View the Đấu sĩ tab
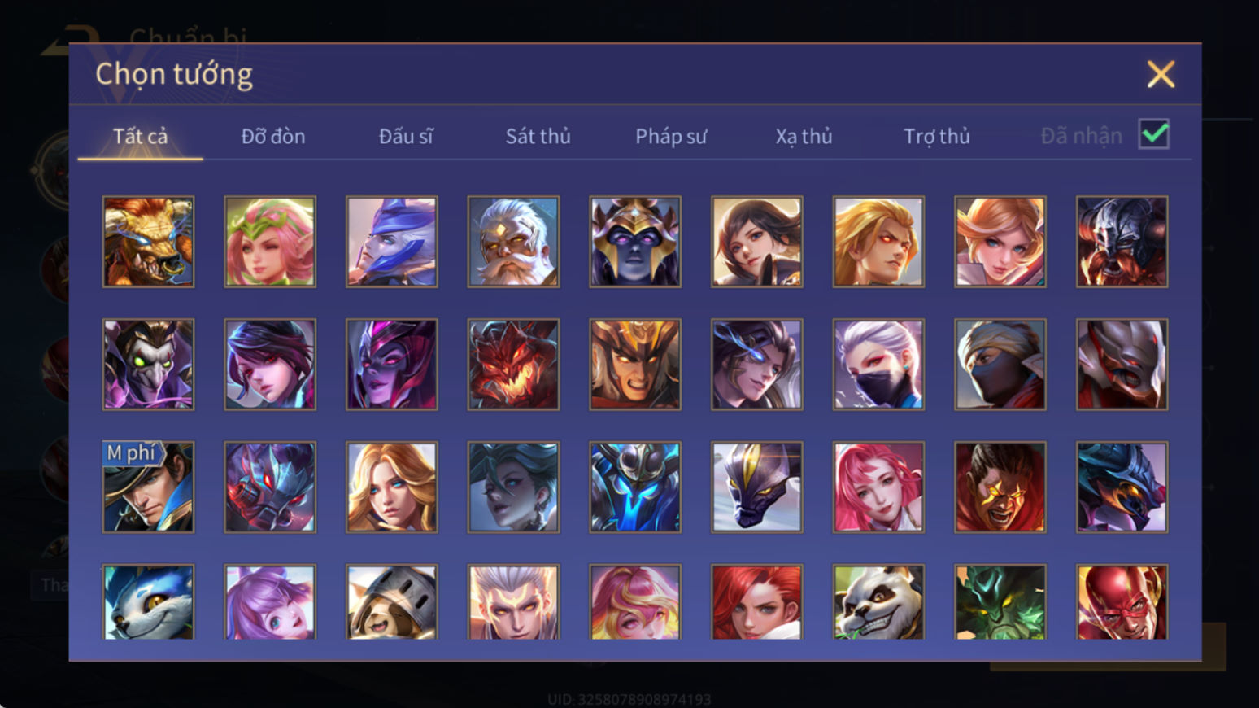Viewport: 1259px width, 708px height. 406,136
